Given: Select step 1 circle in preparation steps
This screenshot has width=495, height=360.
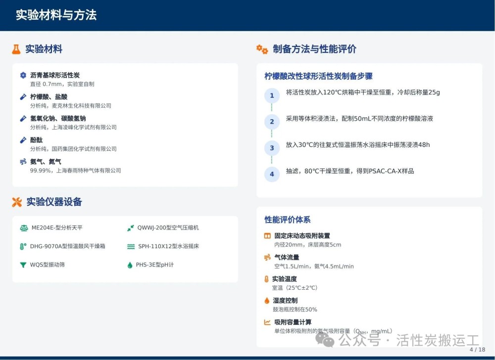Looking at the screenshot, I should click(271, 95).
